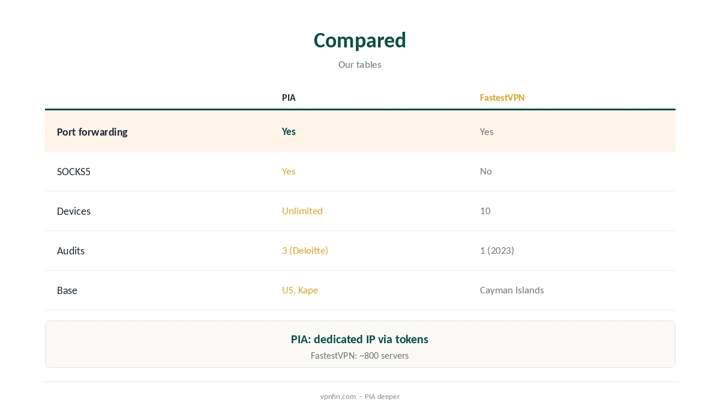720x408 pixels.
Task: Open the FastestVPN column header link
Action: [502, 97]
